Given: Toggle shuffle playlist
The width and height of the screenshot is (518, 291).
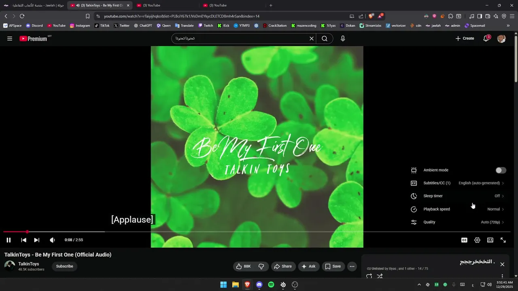Looking at the screenshot, I should 380,276.
